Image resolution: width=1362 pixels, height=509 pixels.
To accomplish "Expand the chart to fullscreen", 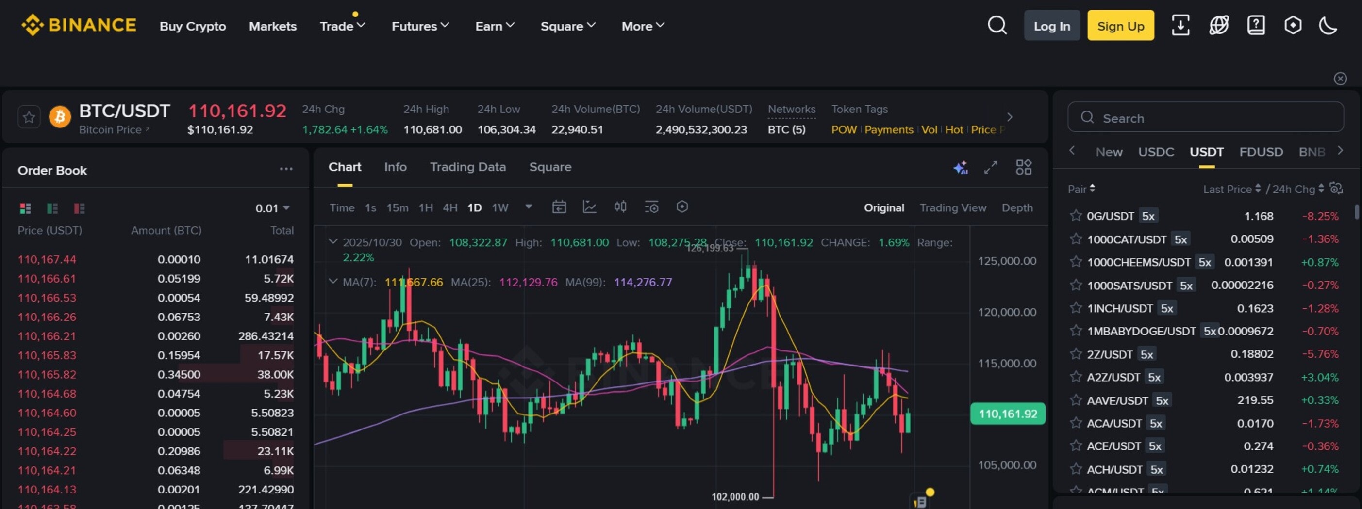I will (x=991, y=167).
